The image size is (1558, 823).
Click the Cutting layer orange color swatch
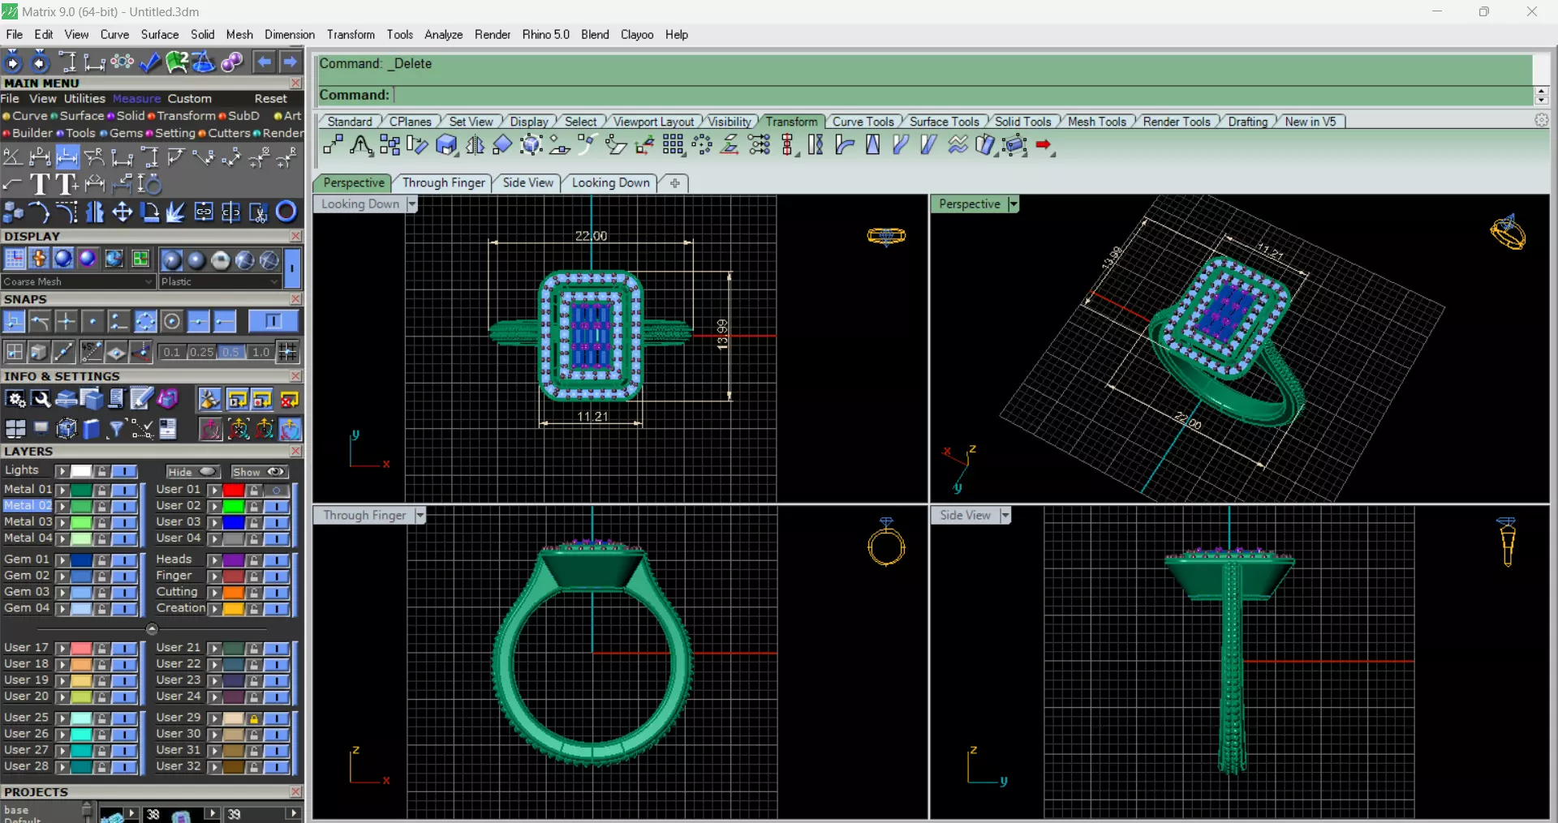pos(234,593)
